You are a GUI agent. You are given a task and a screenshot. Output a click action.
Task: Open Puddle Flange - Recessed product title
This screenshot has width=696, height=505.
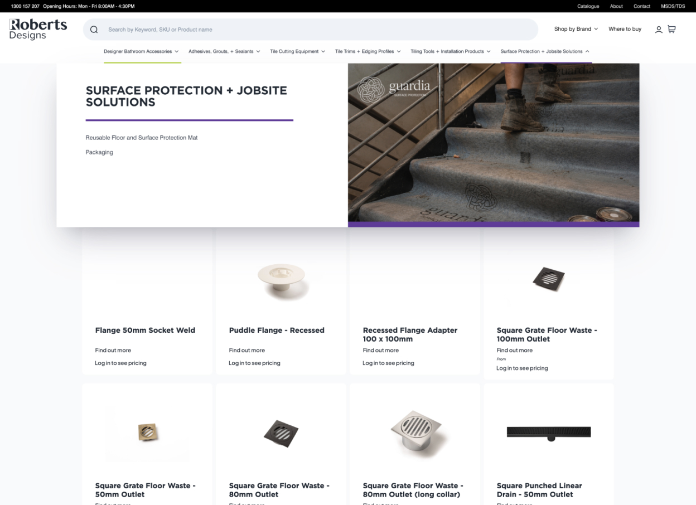(277, 330)
